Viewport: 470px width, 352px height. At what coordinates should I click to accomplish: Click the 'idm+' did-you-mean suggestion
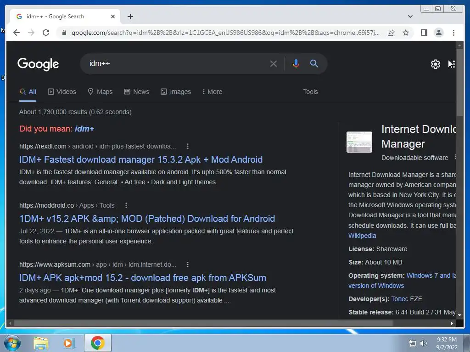84,129
